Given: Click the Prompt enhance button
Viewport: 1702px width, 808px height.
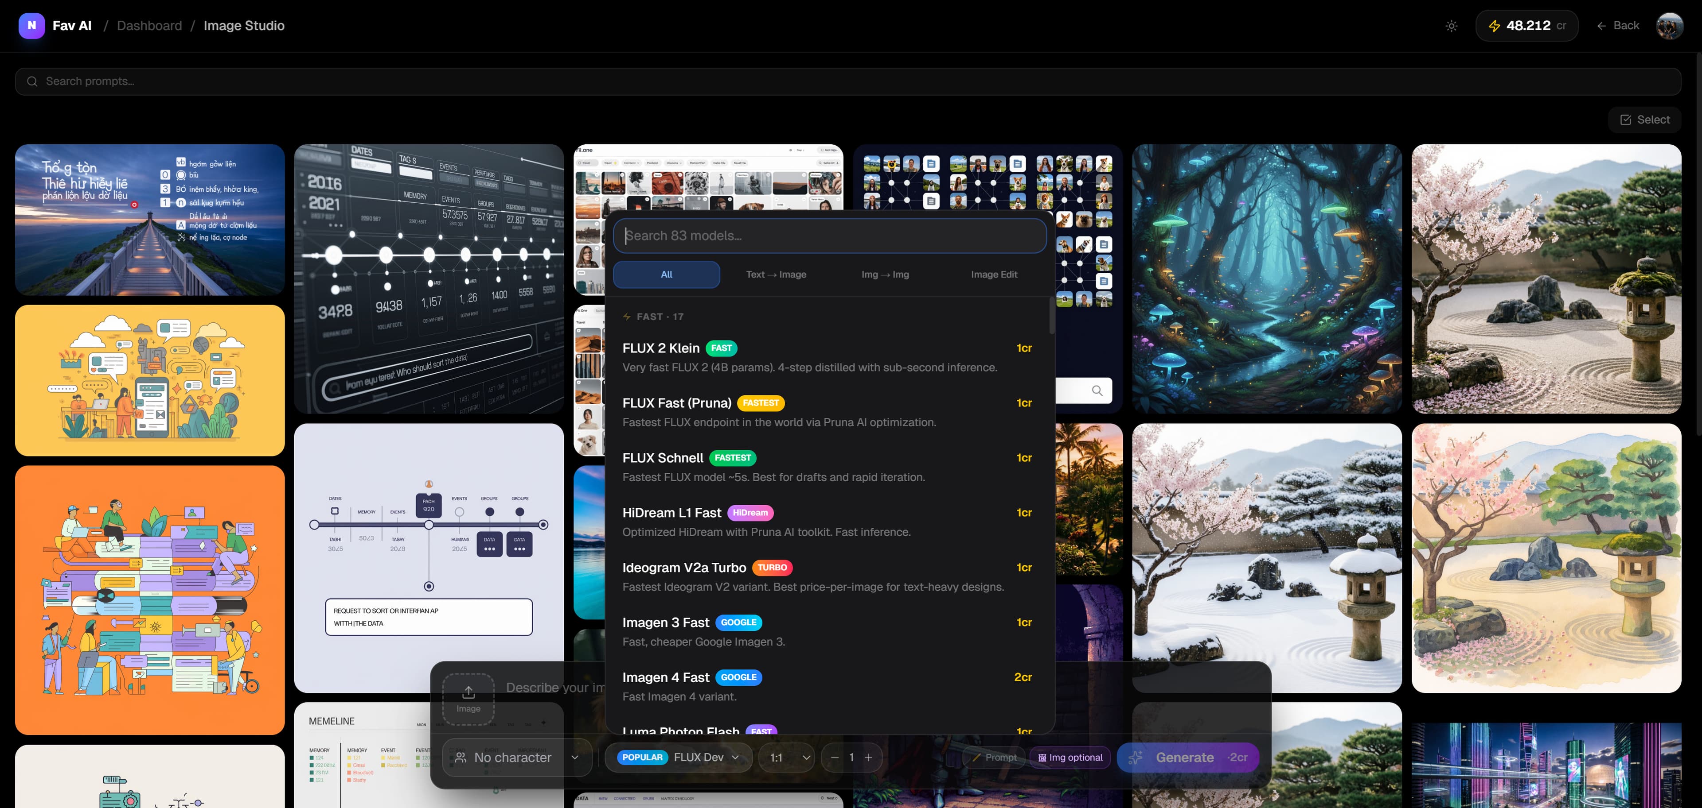Looking at the screenshot, I should pos(994,757).
